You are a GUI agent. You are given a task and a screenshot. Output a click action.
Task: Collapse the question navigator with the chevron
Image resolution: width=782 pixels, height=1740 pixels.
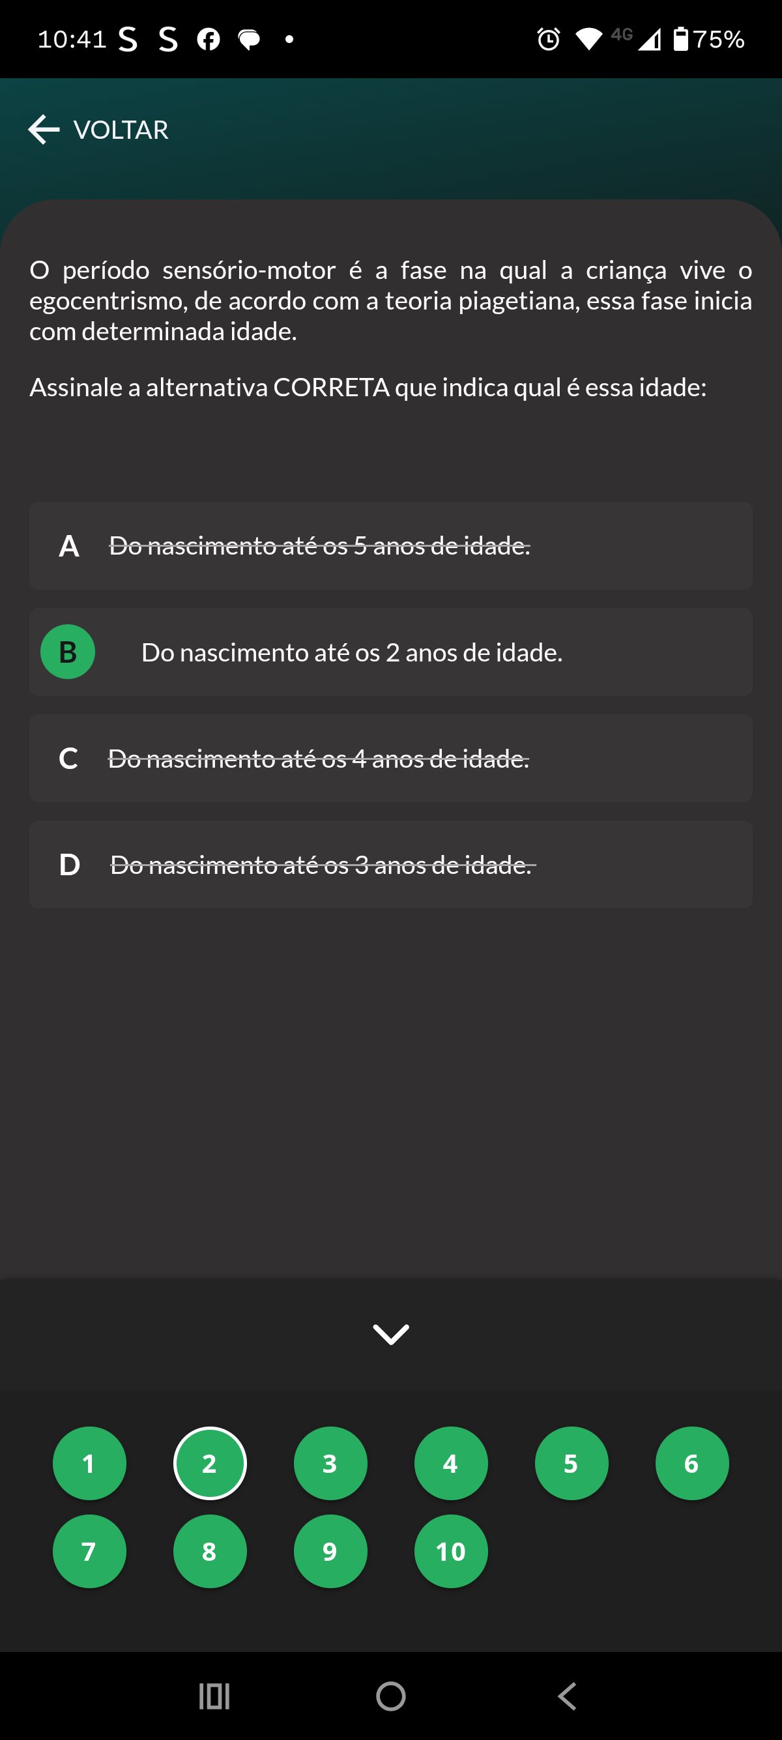click(391, 1333)
